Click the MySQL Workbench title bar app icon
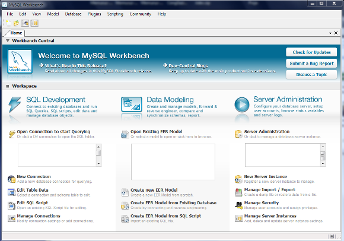344x241 pixels. [4, 4]
